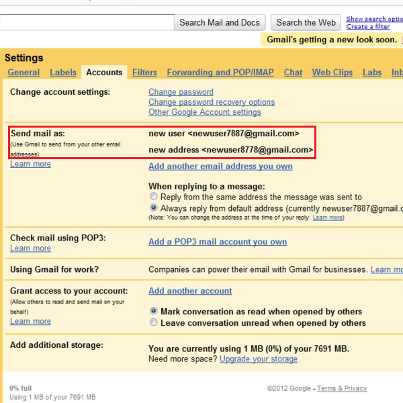Click Add another email address you own
403x403 pixels.
tap(220, 167)
